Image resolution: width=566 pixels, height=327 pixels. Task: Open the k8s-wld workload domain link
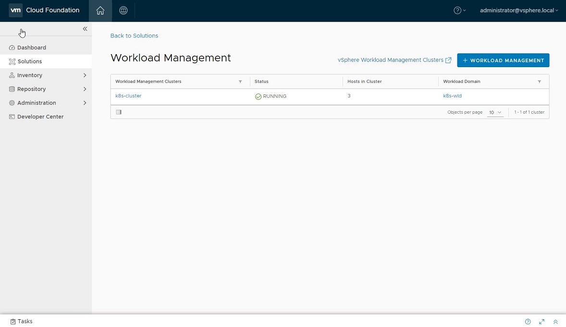pos(452,96)
